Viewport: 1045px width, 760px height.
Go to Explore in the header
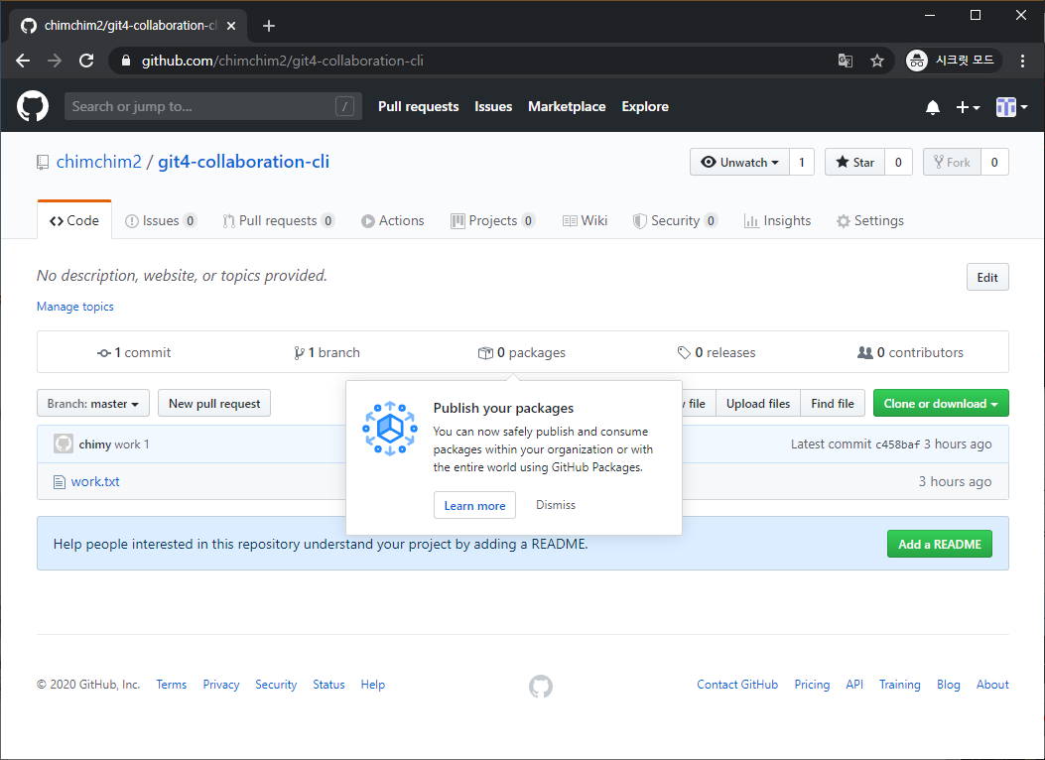pos(645,106)
